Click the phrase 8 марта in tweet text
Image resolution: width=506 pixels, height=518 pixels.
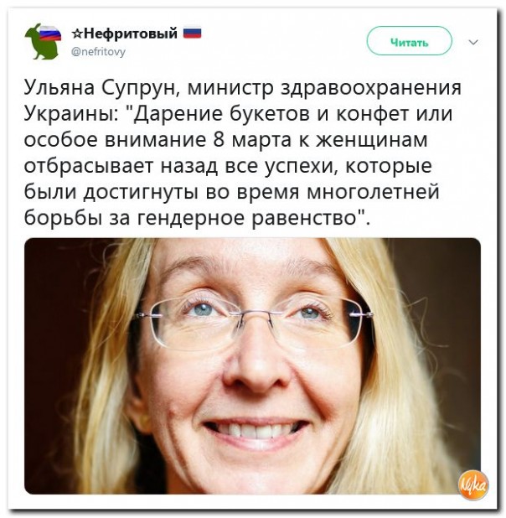click(252, 139)
